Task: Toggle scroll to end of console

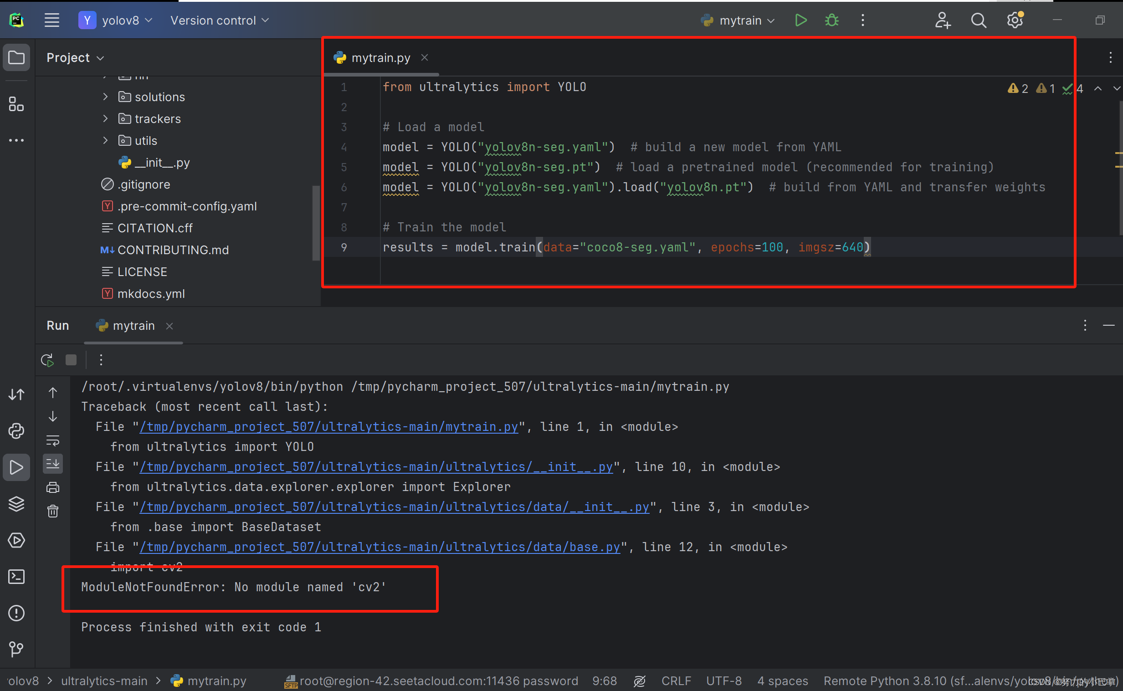Action: point(53,464)
